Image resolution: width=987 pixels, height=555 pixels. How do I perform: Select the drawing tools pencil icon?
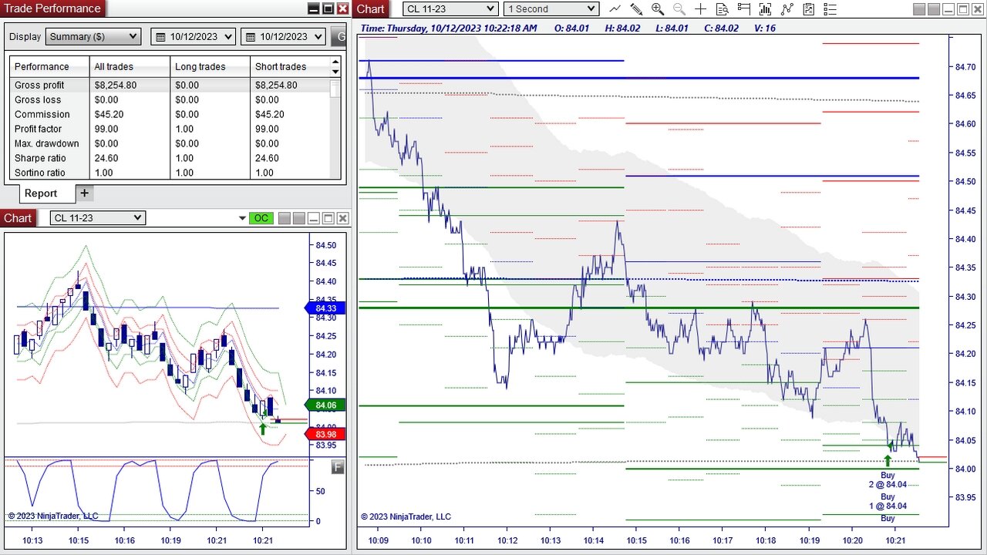click(636, 9)
